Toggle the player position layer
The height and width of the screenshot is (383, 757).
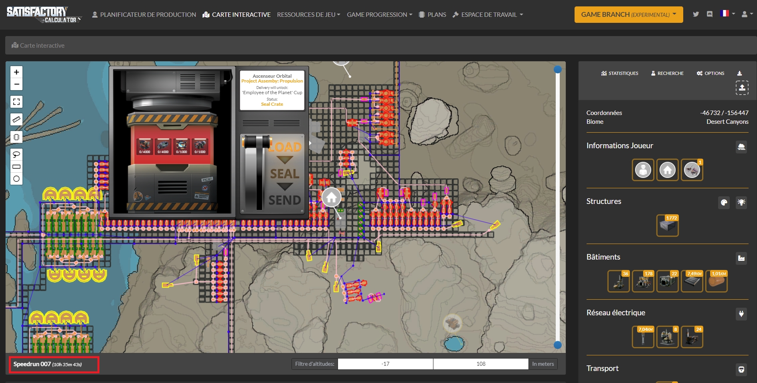click(643, 170)
